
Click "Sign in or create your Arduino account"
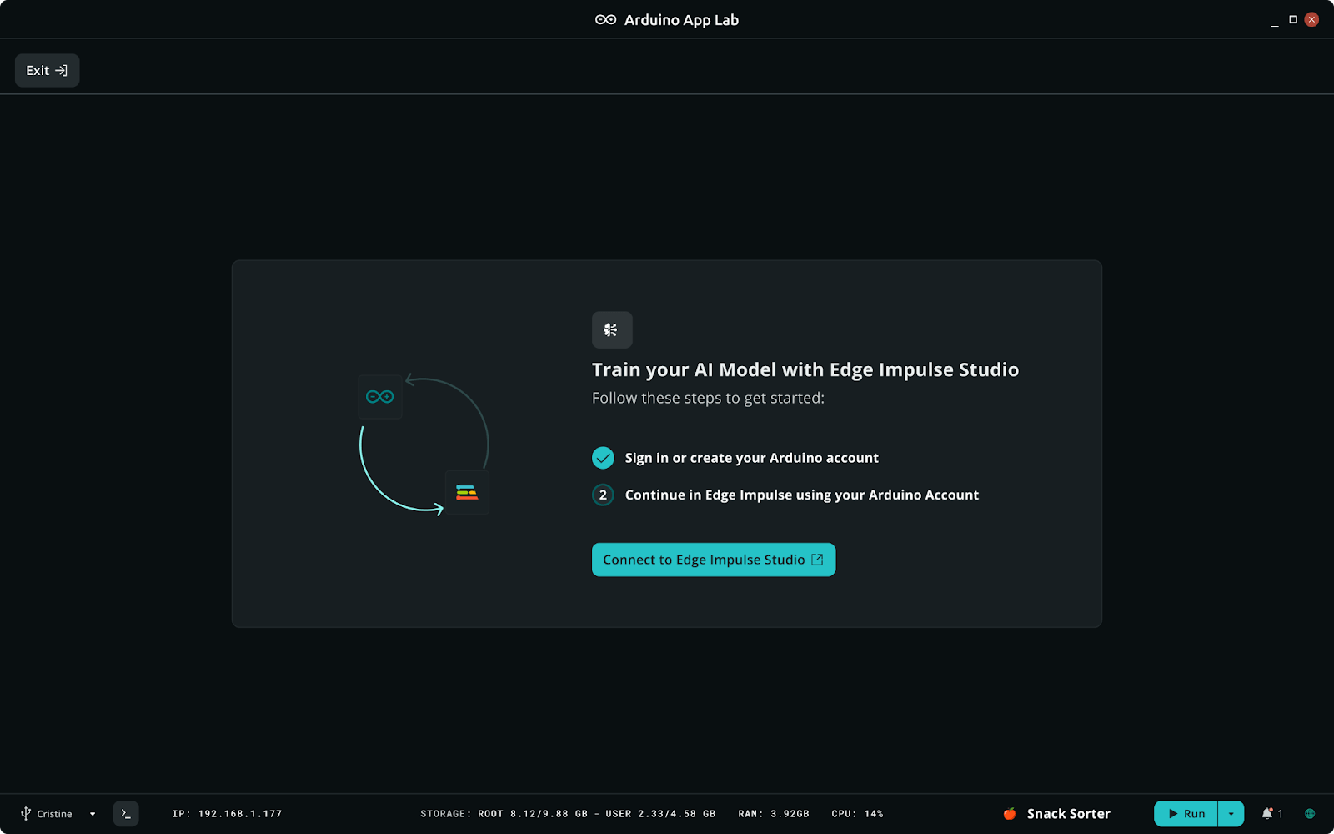(x=752, y=458)
